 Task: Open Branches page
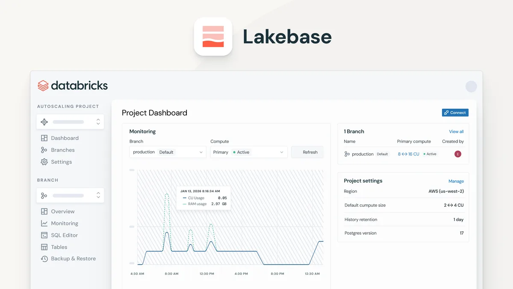[63, 150]
